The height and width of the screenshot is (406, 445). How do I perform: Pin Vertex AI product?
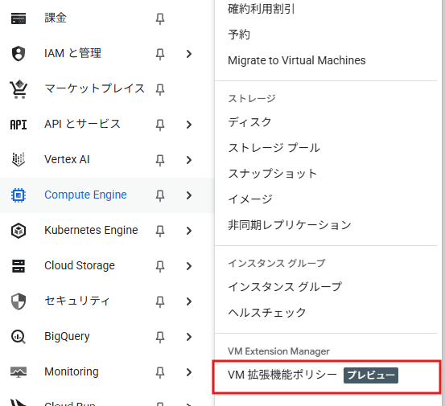(160, 160)
